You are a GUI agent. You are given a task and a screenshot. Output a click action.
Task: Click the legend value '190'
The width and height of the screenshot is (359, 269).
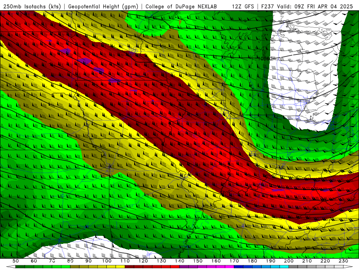point(271,261)
